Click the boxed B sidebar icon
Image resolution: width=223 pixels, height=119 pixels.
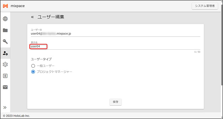click(5, 76)
